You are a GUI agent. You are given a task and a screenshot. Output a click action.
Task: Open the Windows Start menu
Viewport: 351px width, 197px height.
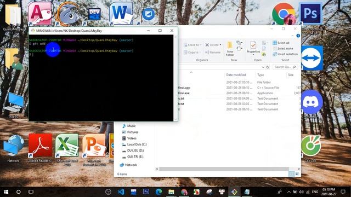(6, 192)
